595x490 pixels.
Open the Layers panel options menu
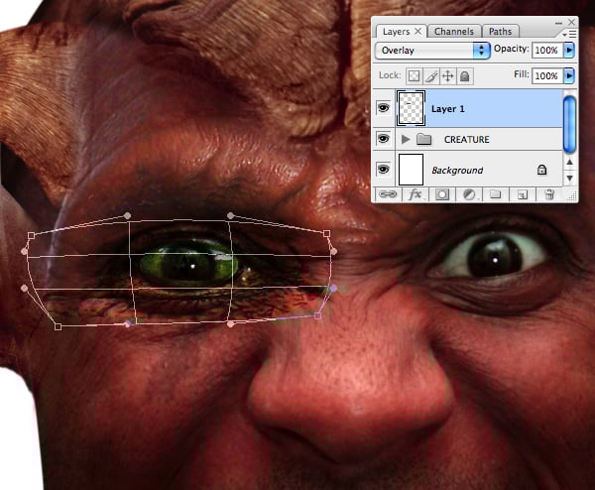(570, 34)
